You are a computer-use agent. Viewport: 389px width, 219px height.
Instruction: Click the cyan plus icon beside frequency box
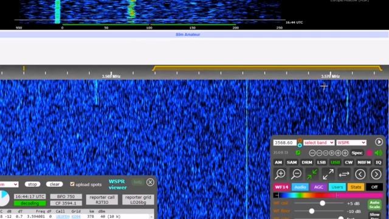(300, 145)
